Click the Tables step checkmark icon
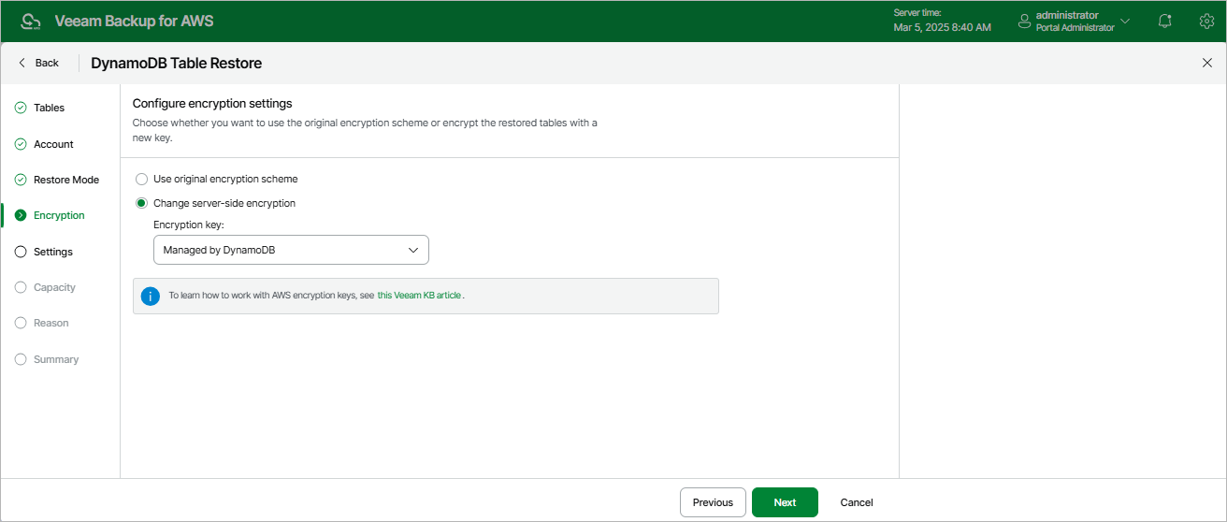The height and width of the screenshot is (522, 1227). pyautogui.click(x=21, y=108)
